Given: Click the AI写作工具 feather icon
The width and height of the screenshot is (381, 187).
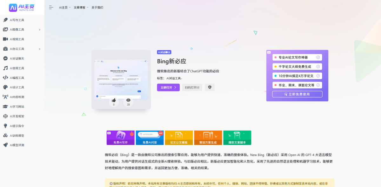Looking at the screenshot, I should coord(5,20).
